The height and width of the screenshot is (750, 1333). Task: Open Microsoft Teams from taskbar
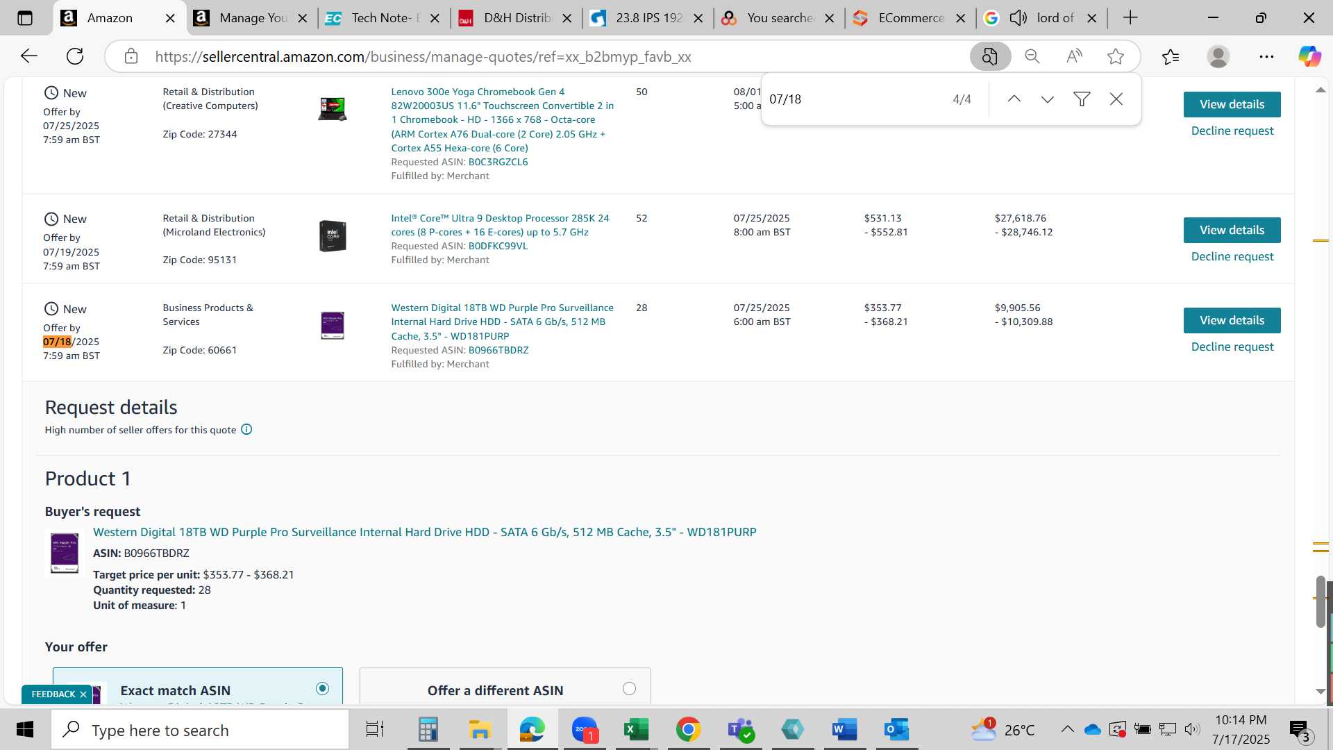tap(740, 730)
